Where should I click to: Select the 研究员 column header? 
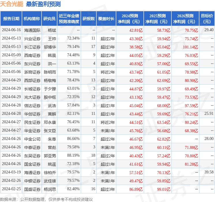(49, 18)
